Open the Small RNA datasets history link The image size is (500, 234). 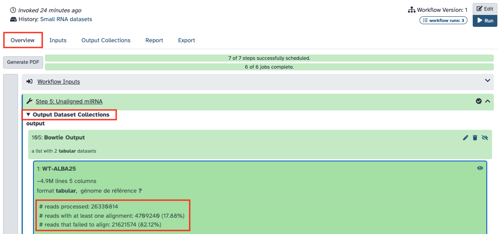66,19
